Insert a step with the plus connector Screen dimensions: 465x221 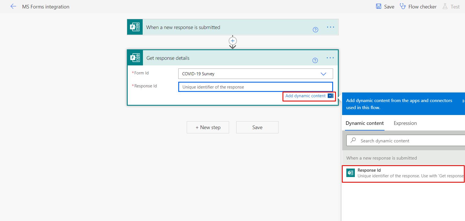click(232, 41)
